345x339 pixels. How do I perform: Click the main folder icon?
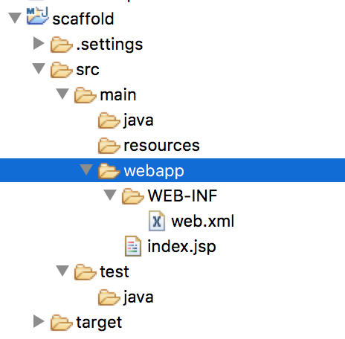(86, 95)
